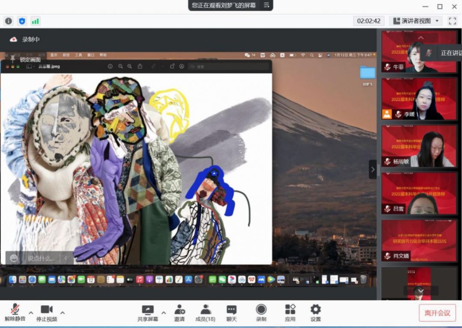The width and height of the screenshot is (462, 328).
Task: Expand audio options arrow beside mute
Action: pos(31,313)
